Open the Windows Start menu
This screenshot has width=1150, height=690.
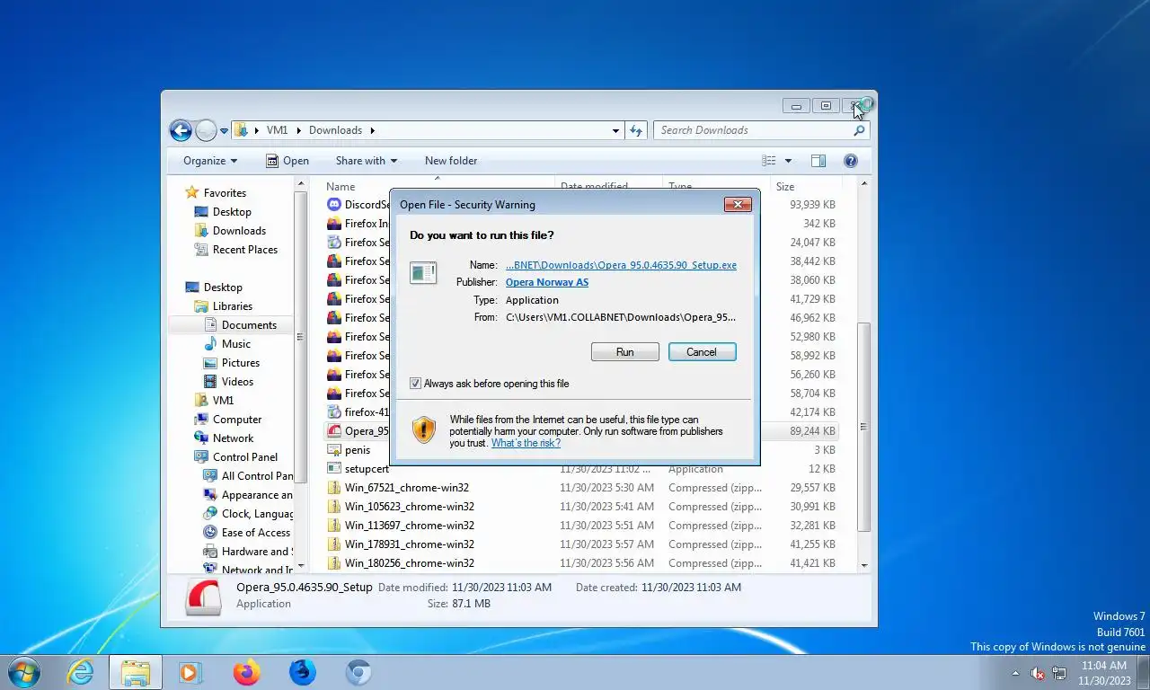23,672
